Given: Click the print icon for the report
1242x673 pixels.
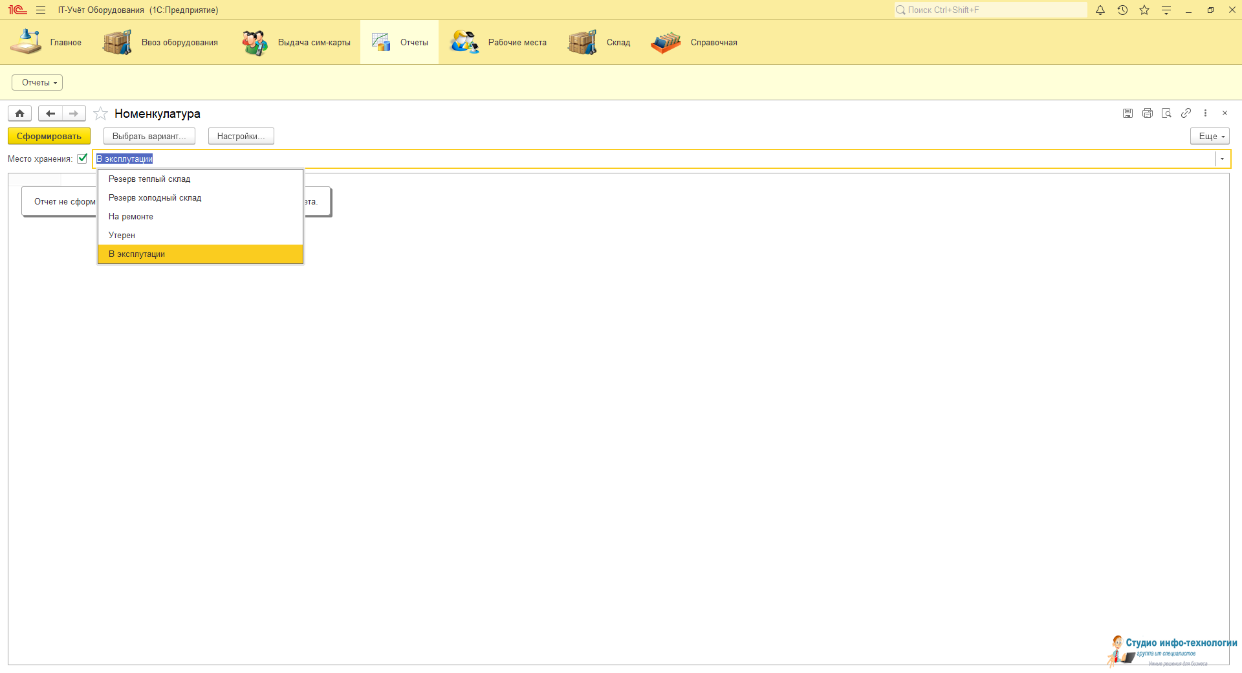Looking at the screenshot, I should [x=1147, y=113].
